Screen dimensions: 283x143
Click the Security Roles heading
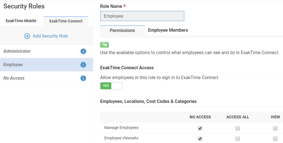pos(24,6)
